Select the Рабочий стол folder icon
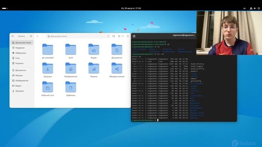Screen dimensions: 262x147 (47, 87)
